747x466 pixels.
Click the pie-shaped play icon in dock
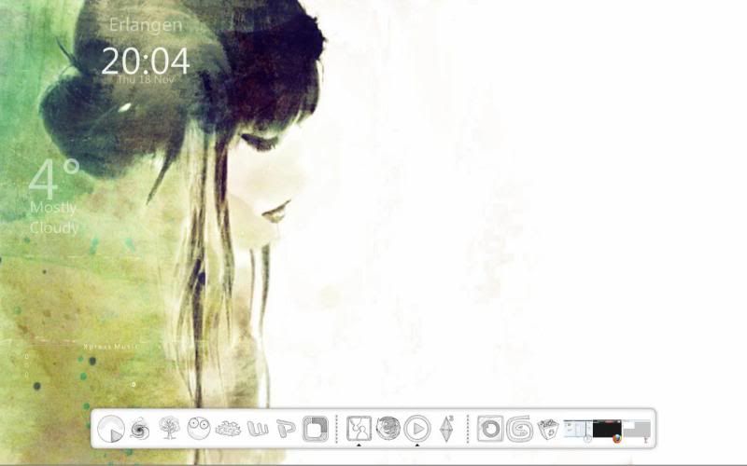coord(111,429)
